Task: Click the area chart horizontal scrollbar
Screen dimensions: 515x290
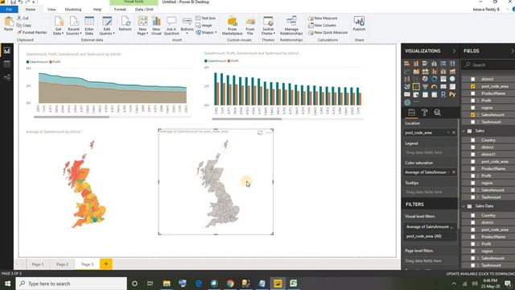Action: [72, 117]
